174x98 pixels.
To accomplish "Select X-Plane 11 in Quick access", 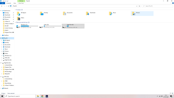I will (7, 21).
